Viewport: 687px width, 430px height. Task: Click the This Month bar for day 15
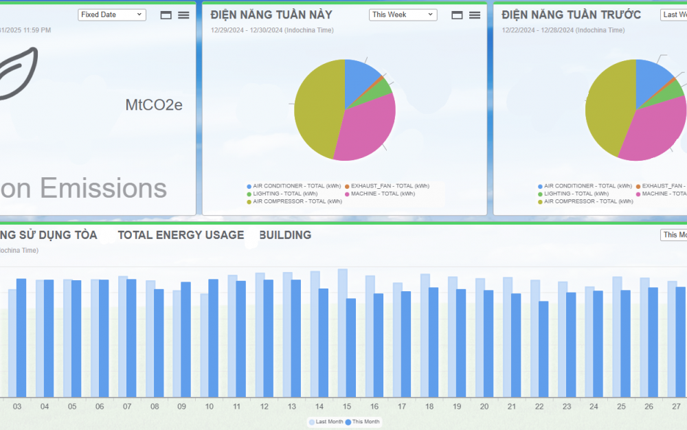coord(351,347)
